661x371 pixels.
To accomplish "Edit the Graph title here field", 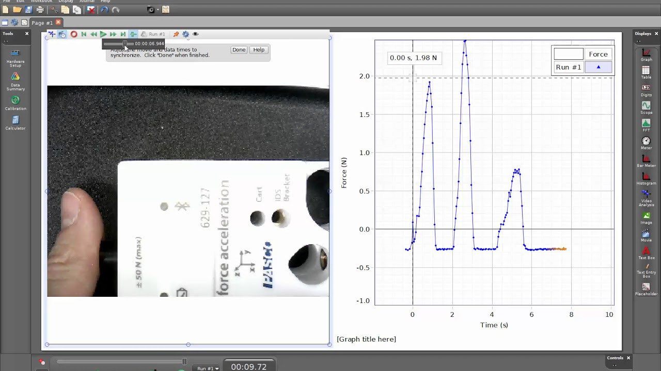I will pos(366,339).
